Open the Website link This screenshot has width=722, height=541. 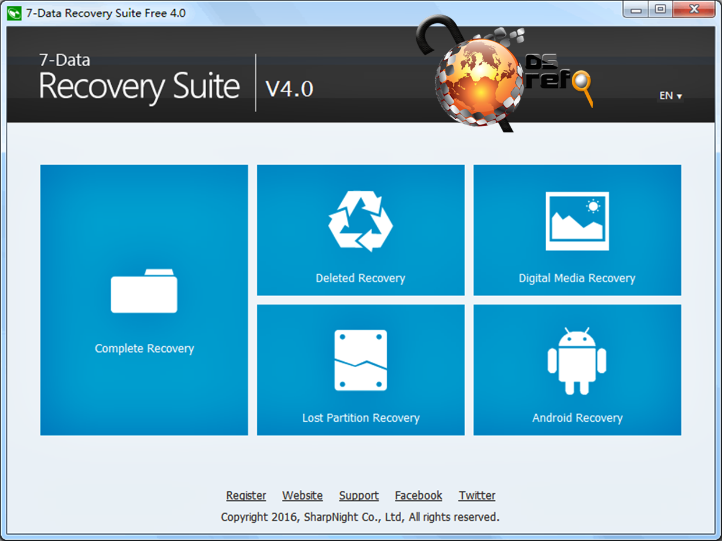click(302, 496)
